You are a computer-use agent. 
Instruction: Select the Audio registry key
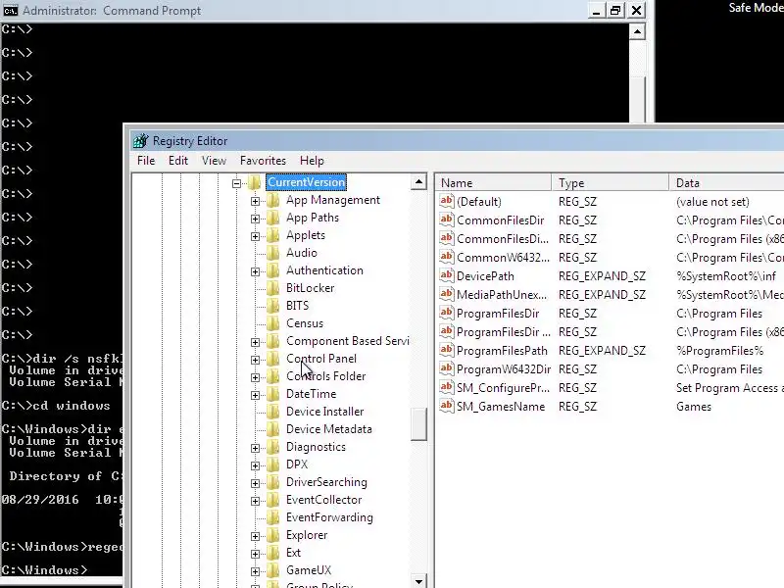(x=302, y=253)
